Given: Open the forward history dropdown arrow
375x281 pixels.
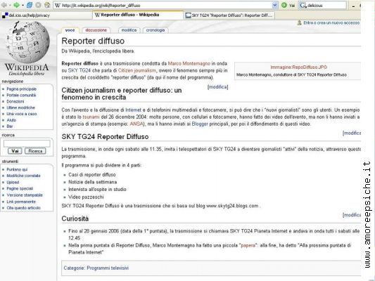Looking at the screenshot, I should pyautogui.click(x=23, y=5).
